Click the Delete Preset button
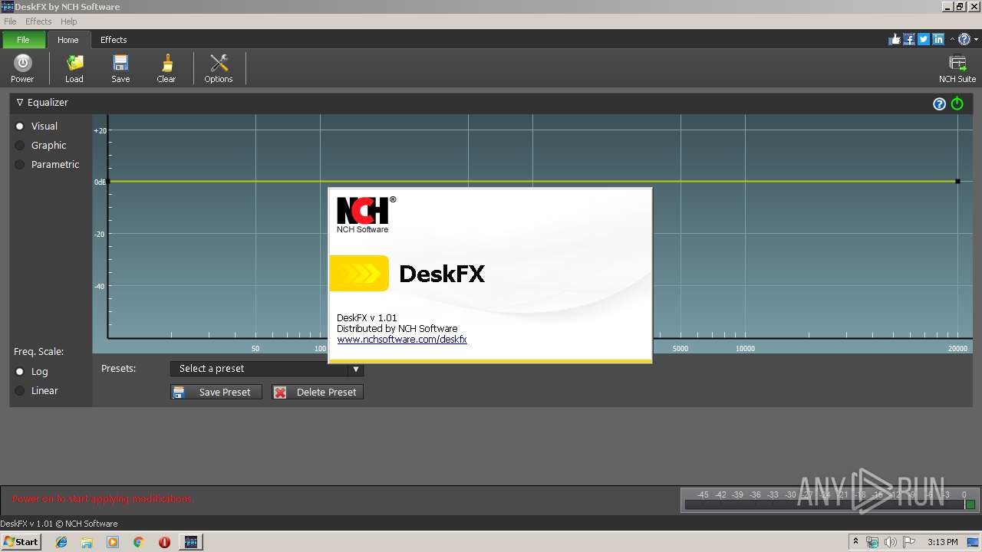 pyautogui.click(x=318, y=392)
